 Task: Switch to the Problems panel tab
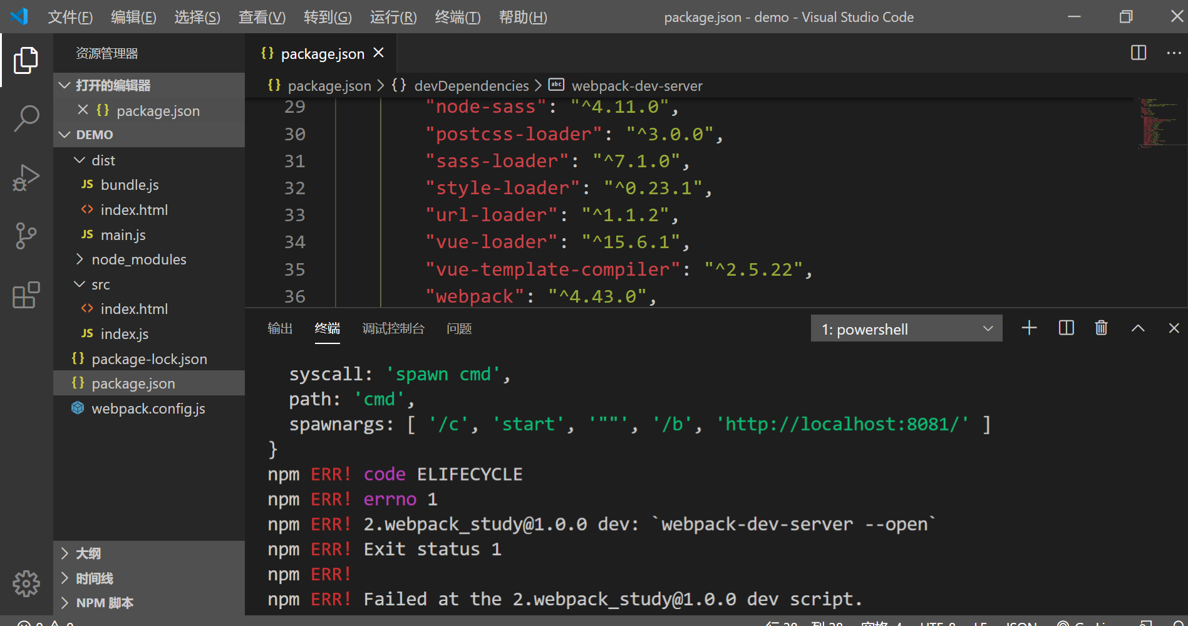click(x=459, y=328)
